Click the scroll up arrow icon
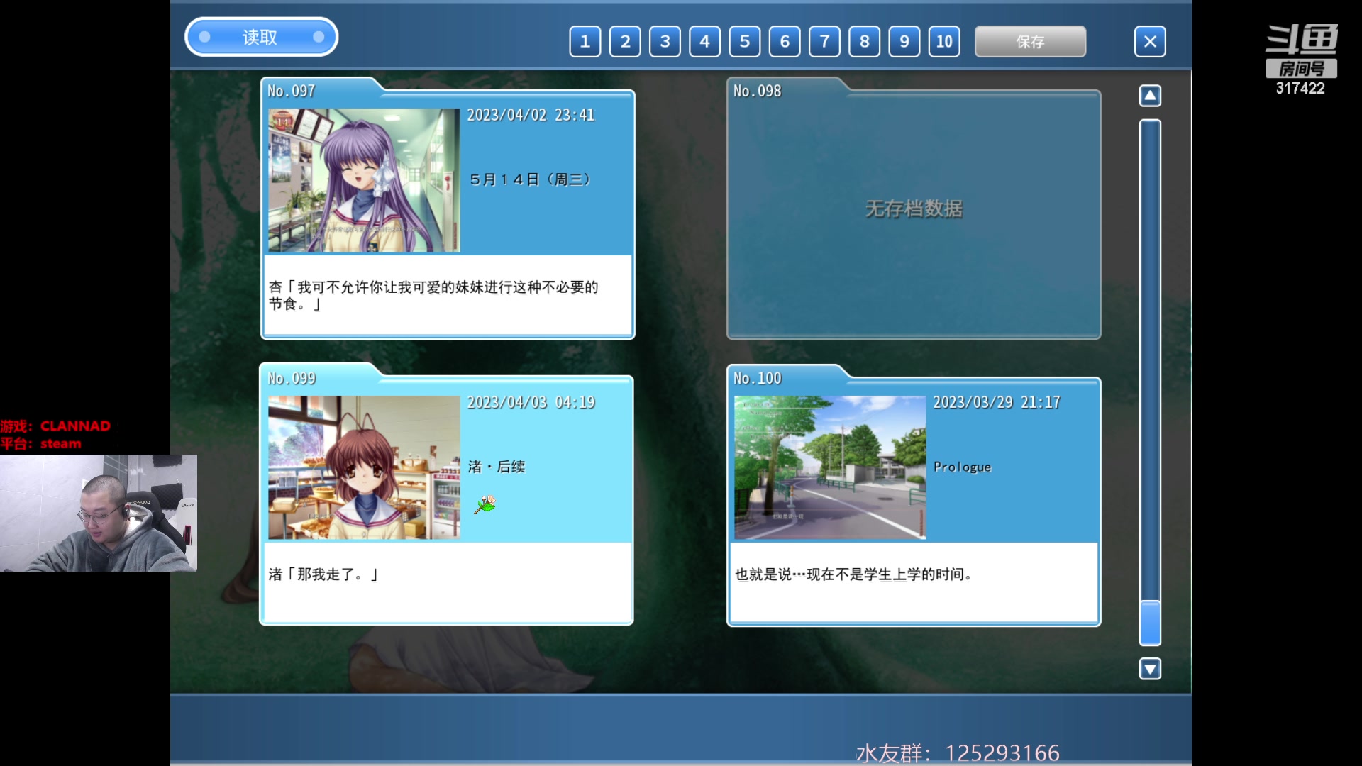Viewport: 1362px width, 766px height. (1150, 94)
